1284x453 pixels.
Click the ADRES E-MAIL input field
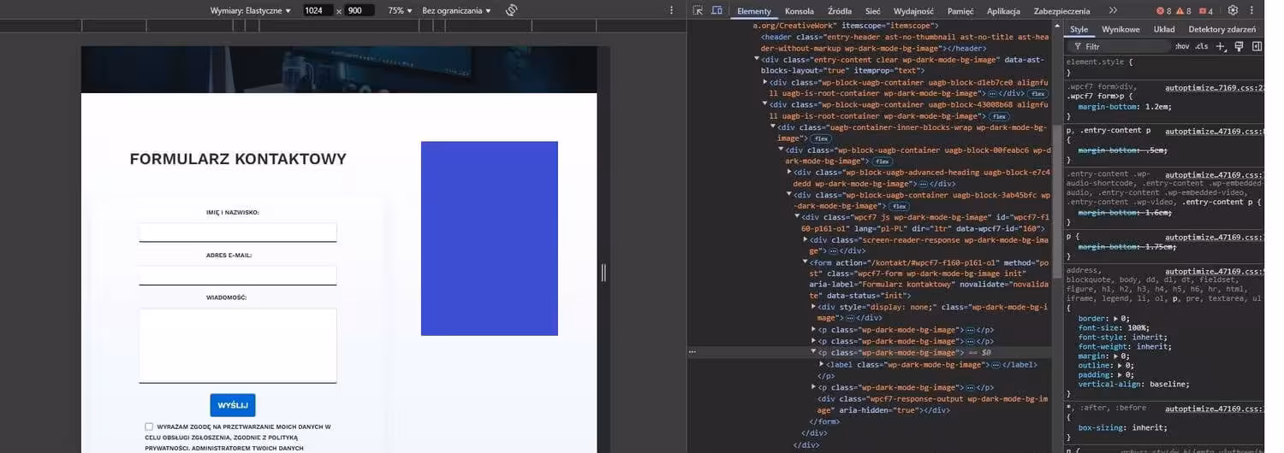238,275
